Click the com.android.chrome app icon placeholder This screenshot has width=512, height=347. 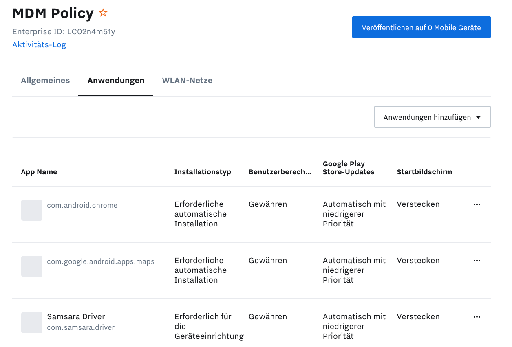point(32,210)
